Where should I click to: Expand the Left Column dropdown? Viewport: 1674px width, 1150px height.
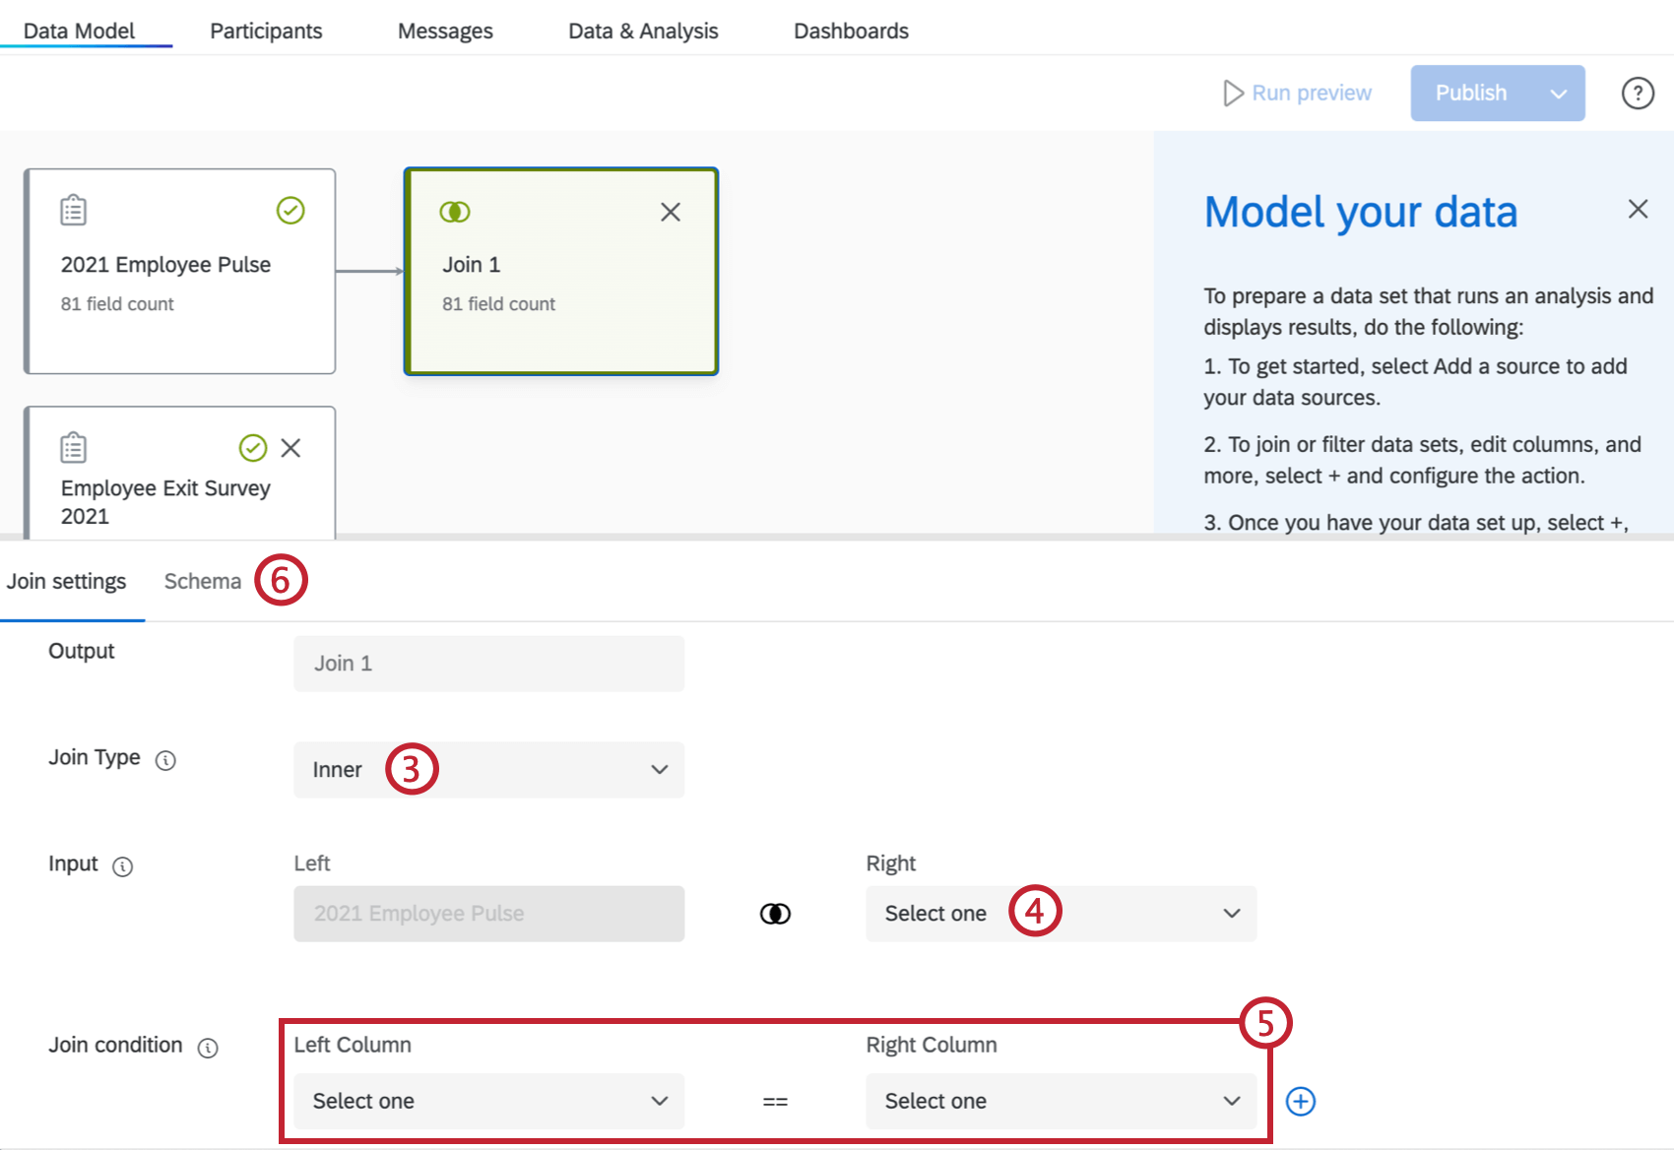[488, 1101]
